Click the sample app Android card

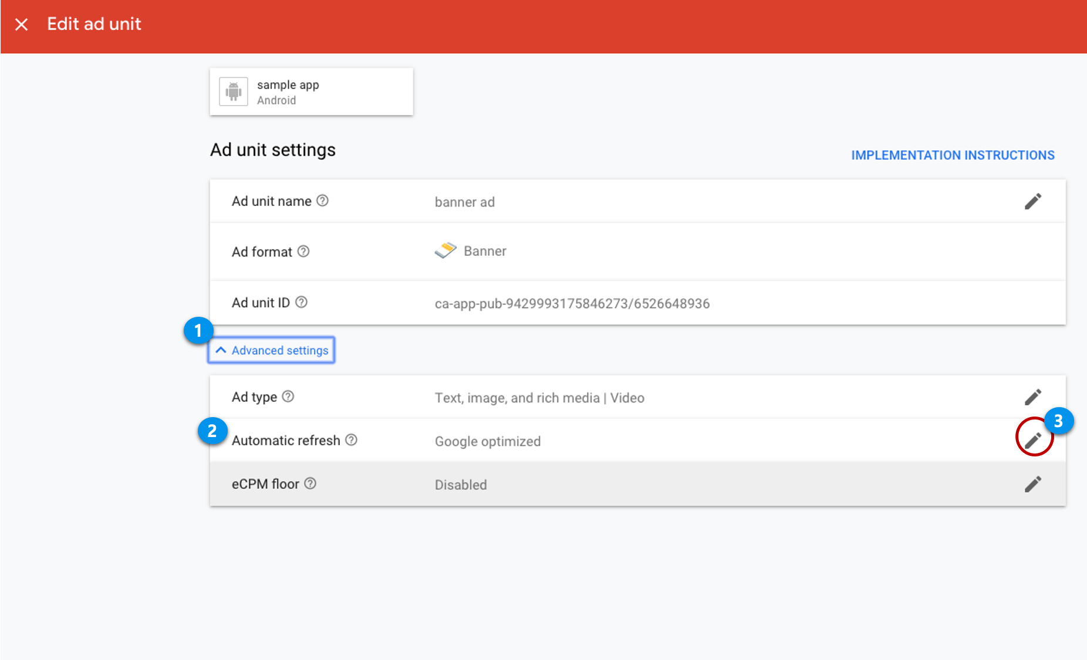pyautogui.click(x=311, y=92)
